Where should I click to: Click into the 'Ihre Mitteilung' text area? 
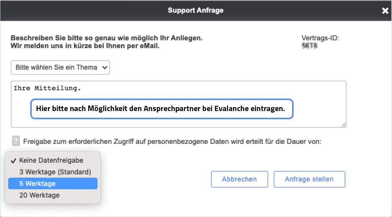[x=178, y=104]
